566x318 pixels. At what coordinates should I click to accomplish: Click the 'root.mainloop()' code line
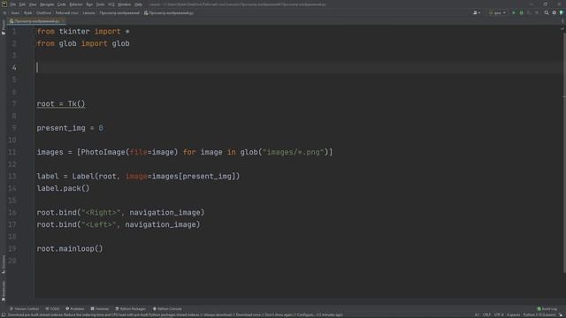click(x=70, y=249)
